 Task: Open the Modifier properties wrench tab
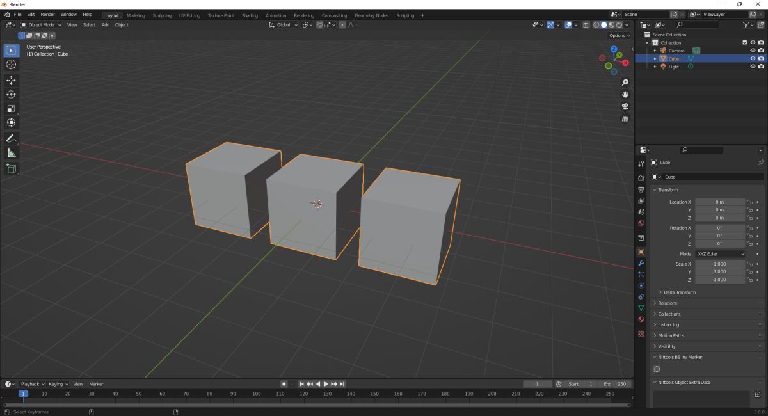click(641, 263)
